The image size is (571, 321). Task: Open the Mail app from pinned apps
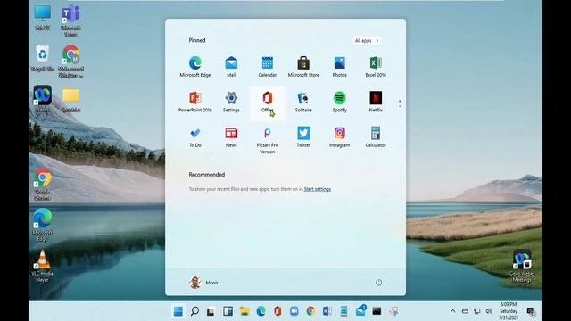(x=231, y=67)
